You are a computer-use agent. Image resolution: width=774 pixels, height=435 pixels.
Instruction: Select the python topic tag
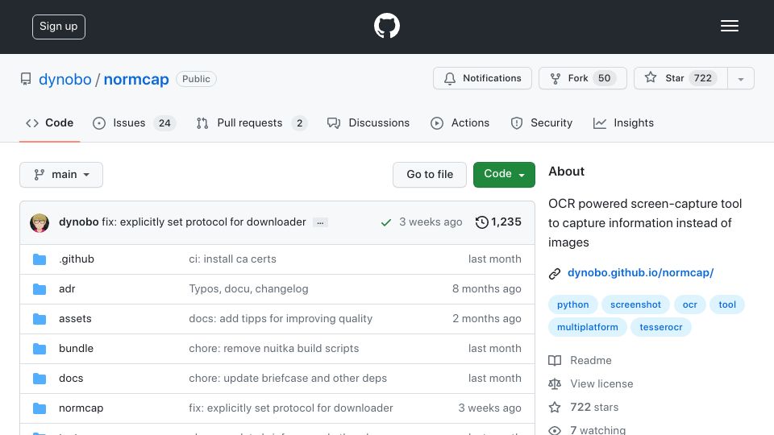coord(573,304)
